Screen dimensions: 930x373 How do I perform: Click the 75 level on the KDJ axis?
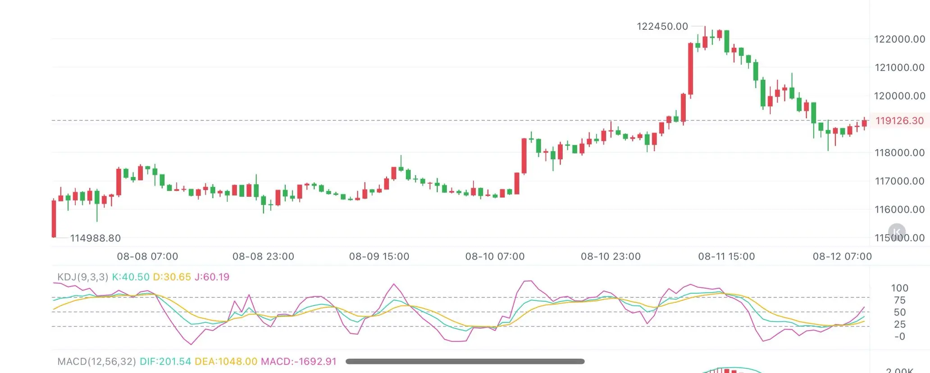[899, 300]
